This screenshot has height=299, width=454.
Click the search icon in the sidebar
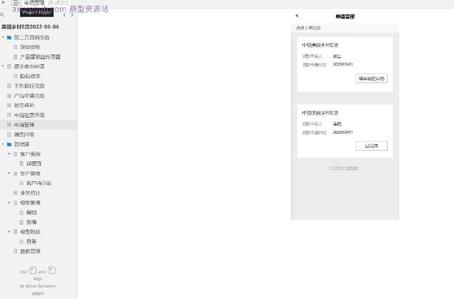(2, 15)
